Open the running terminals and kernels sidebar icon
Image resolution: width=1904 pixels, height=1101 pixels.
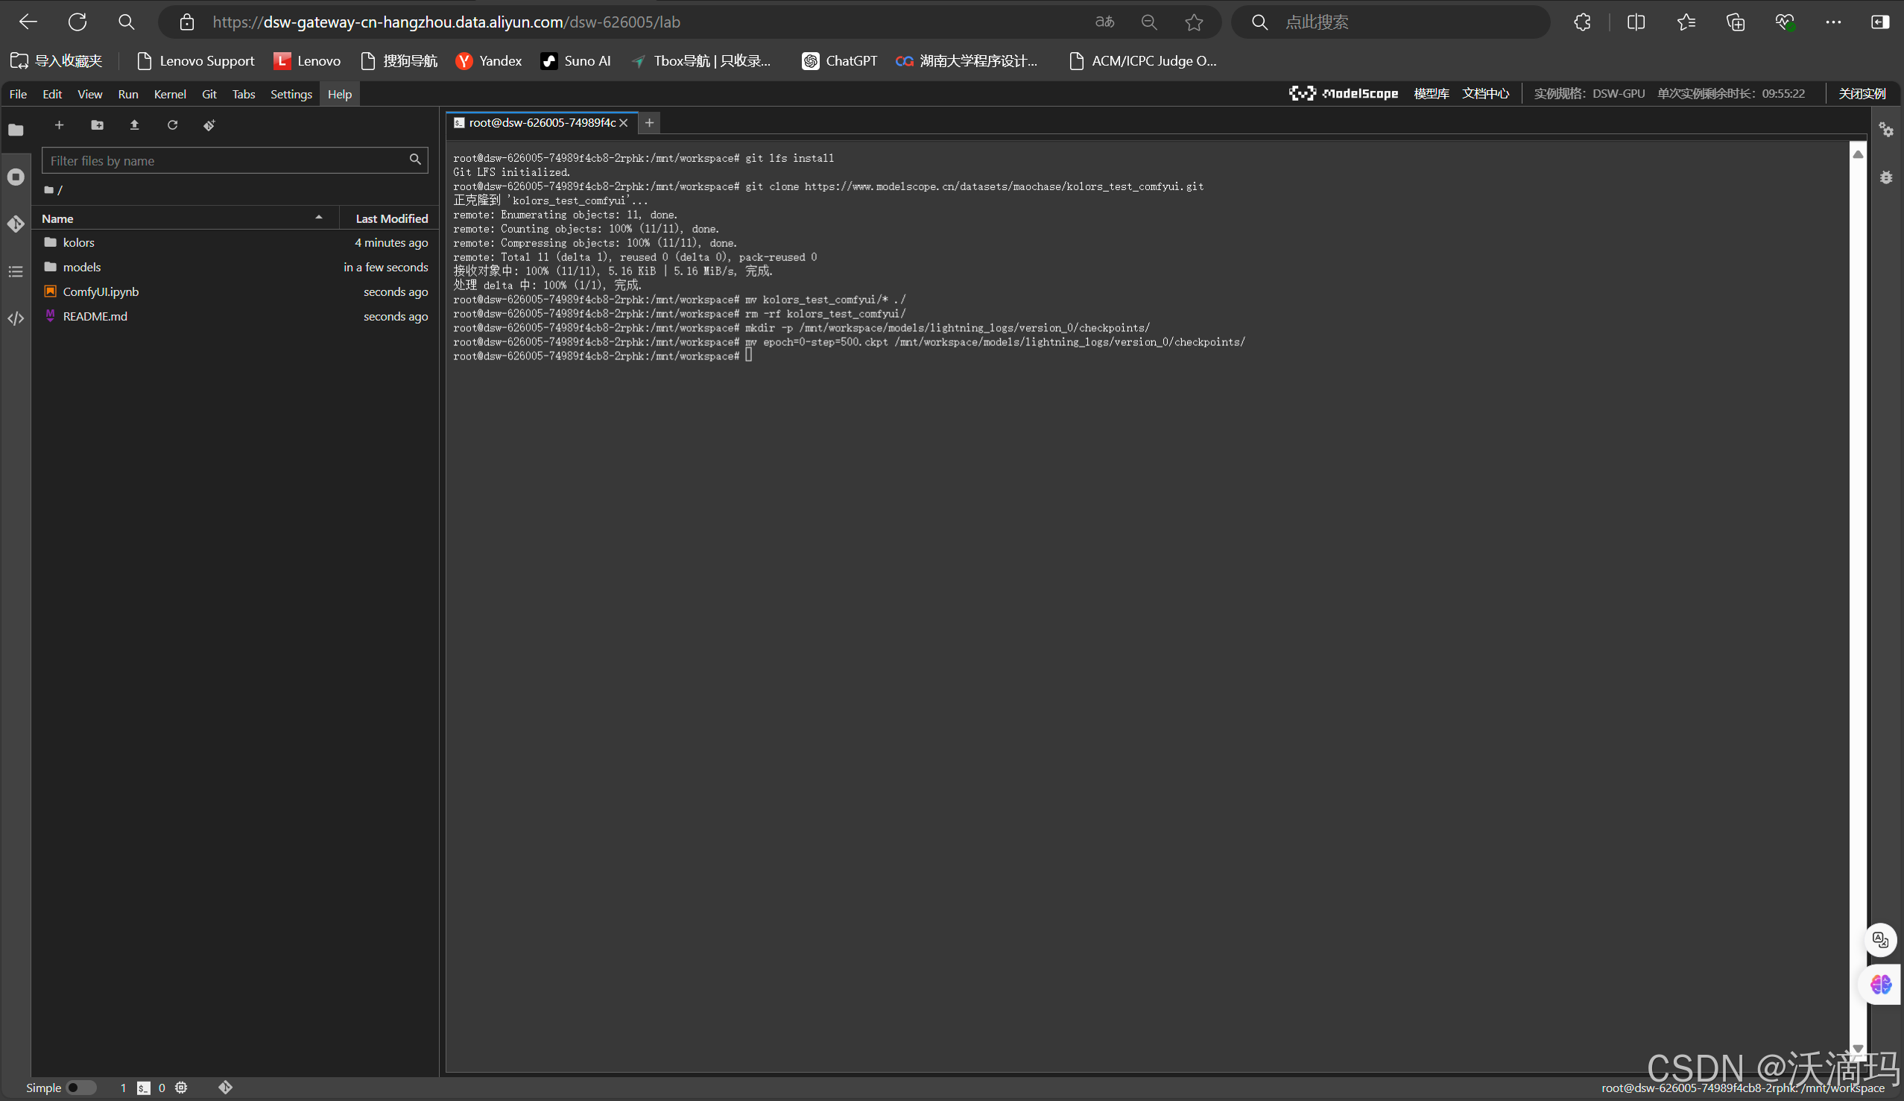[16, 177]
